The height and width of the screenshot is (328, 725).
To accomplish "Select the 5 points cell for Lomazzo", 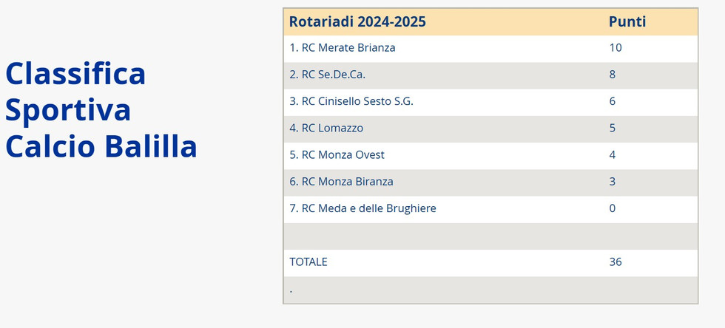I will (613, 128).
